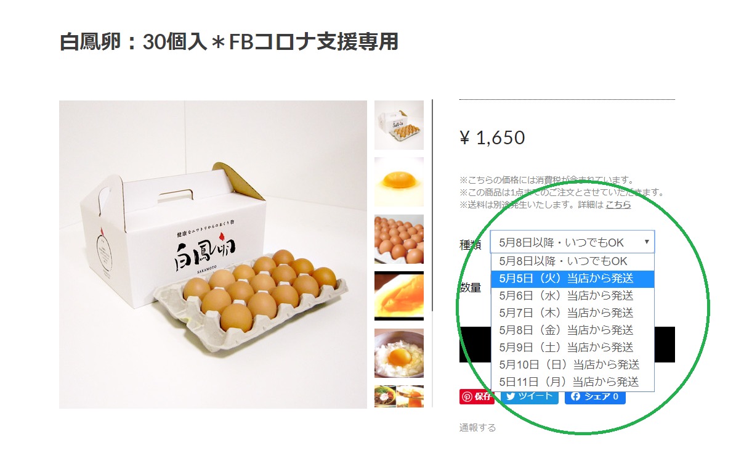Screen dimensions: 736x450
Task: Select 5月8日以降・いつでもOK option in list
Action: pyautogui.click(x=572, y=261)
